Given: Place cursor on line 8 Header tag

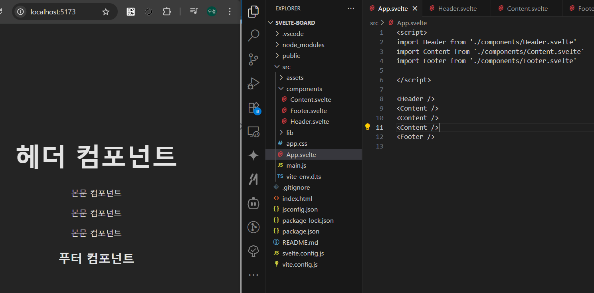Looking at the screenshot, I should pyautogui.click(x=416, y=99).
